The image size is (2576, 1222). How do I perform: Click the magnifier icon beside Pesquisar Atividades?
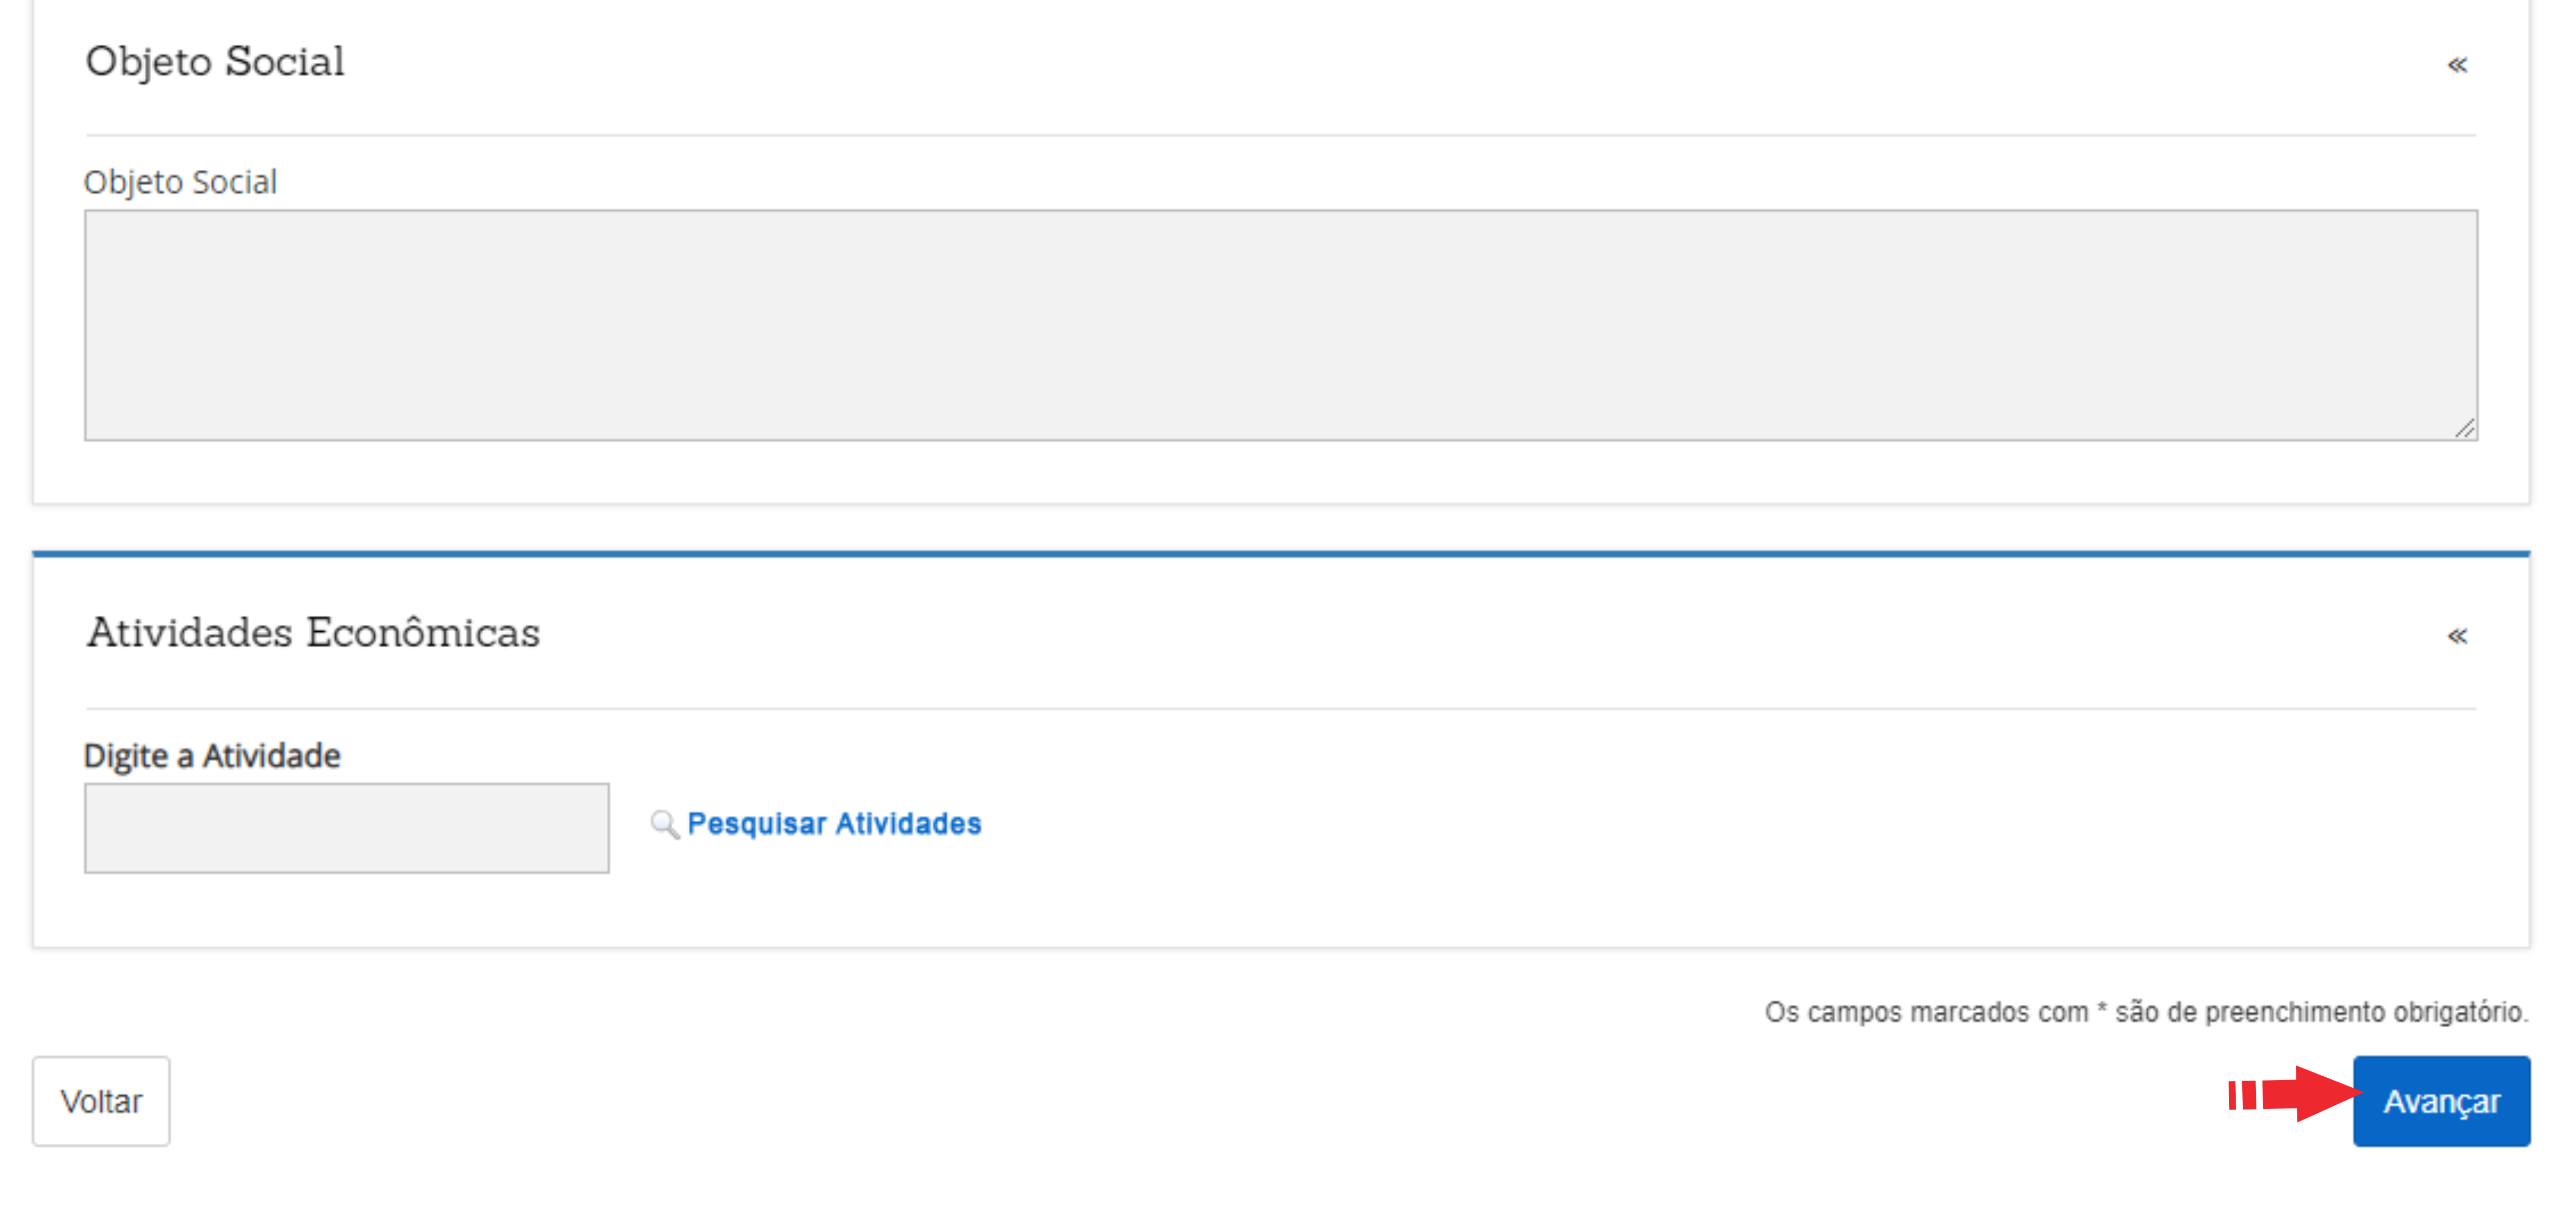(x=664, y=824)
